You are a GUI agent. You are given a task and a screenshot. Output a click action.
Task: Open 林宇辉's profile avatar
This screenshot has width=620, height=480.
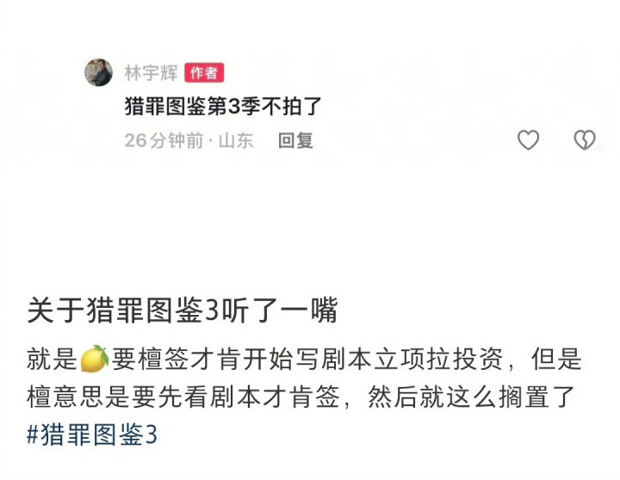pos(98,73)
